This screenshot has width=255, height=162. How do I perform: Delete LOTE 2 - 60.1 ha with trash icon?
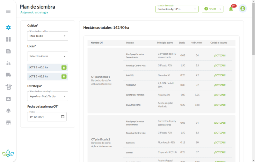pos(64,67)
